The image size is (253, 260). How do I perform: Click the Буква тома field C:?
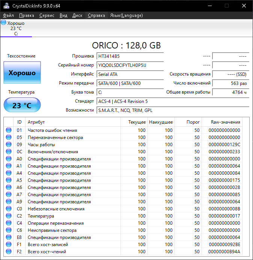coord(130,92)
